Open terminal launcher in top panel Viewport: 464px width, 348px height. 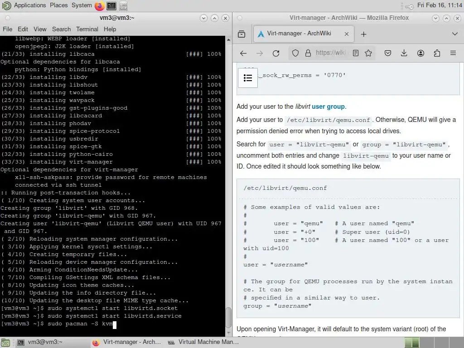tap(111, 5)
